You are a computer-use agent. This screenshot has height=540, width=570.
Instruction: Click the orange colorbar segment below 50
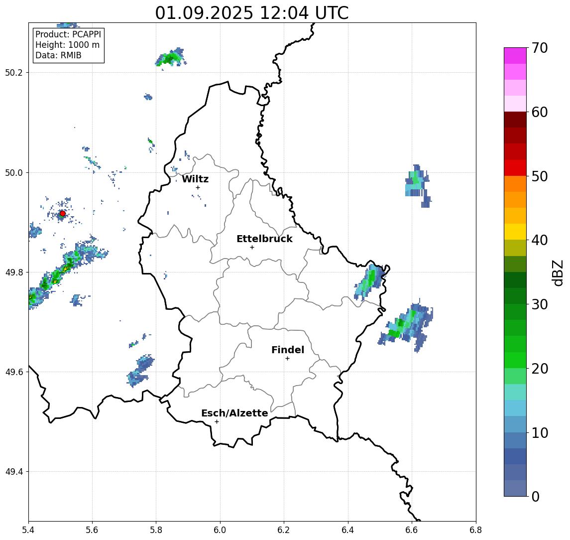[515, 184]
